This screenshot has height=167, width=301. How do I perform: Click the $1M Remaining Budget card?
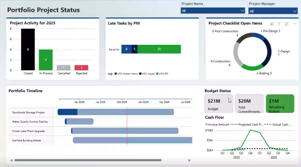coord(280,103)
